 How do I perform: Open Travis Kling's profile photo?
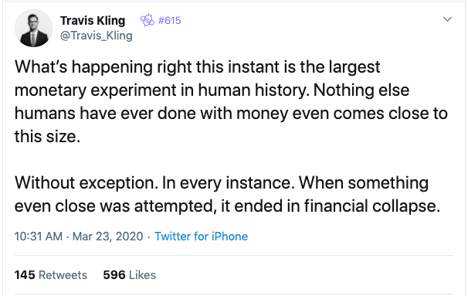click(x=33, y=28)
